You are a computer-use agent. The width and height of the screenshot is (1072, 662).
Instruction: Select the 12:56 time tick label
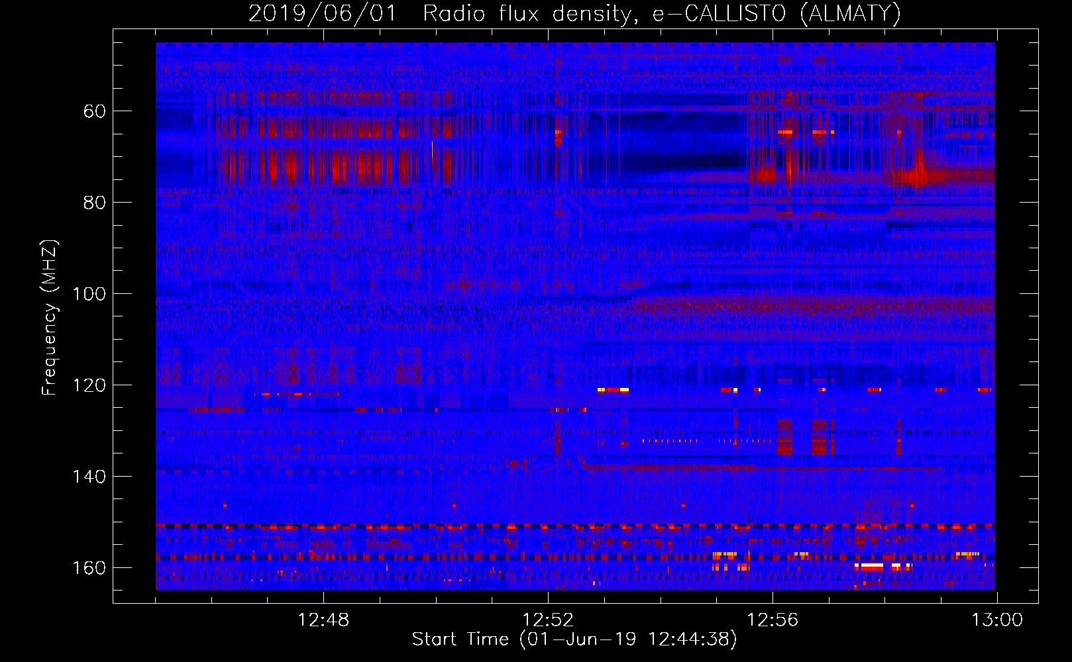[x=773, y=620]
